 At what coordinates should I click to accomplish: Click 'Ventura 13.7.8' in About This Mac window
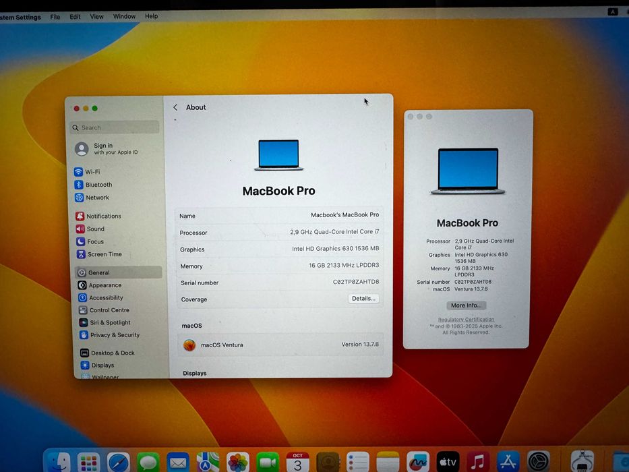click(x=471, y=289)
